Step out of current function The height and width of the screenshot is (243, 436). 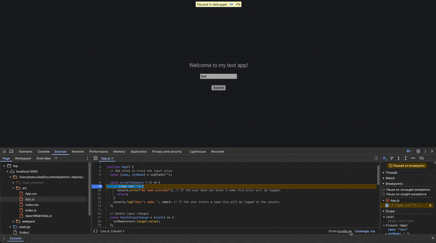[405, 158]
